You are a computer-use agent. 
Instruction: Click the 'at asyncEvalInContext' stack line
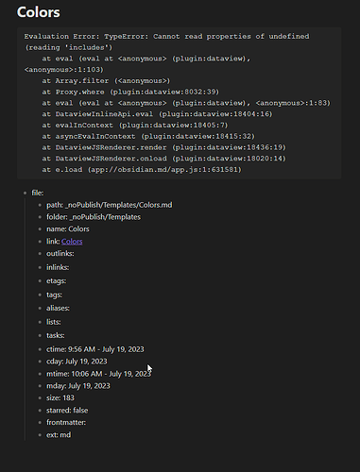point(148,136)
